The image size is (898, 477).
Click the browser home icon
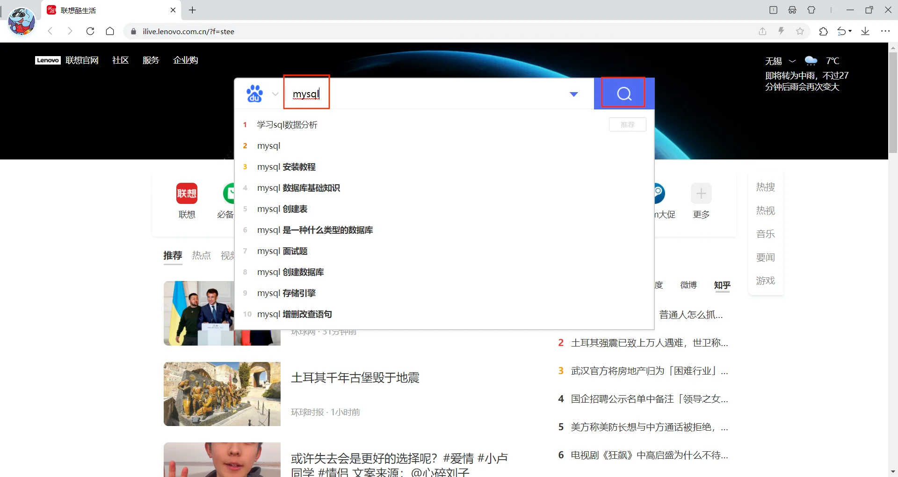coord(110,31)
